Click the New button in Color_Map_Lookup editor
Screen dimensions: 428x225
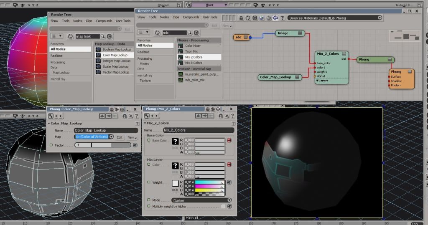pyautogui.click(x=132, y=137)
